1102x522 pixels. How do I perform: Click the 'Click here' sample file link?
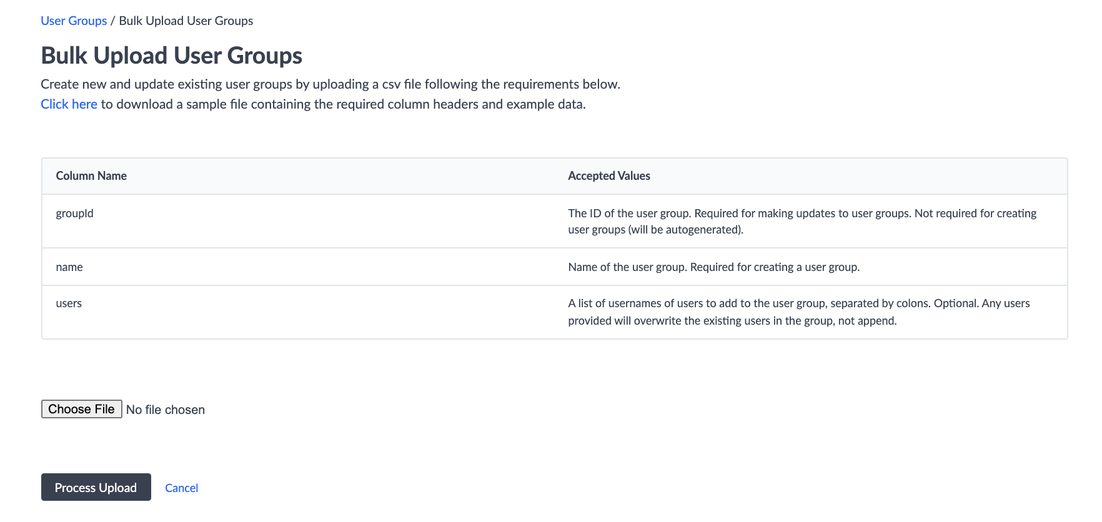(x=69, y=104)
